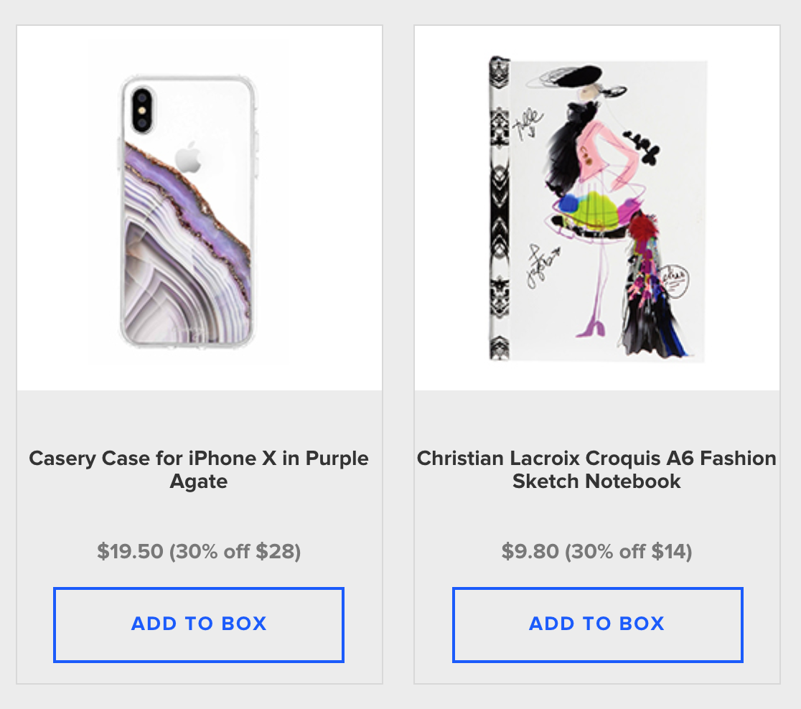This screenshot has height=709, width=801.
Task: Click the 30% off $14 discount text
Action: (x=629, y=551)
